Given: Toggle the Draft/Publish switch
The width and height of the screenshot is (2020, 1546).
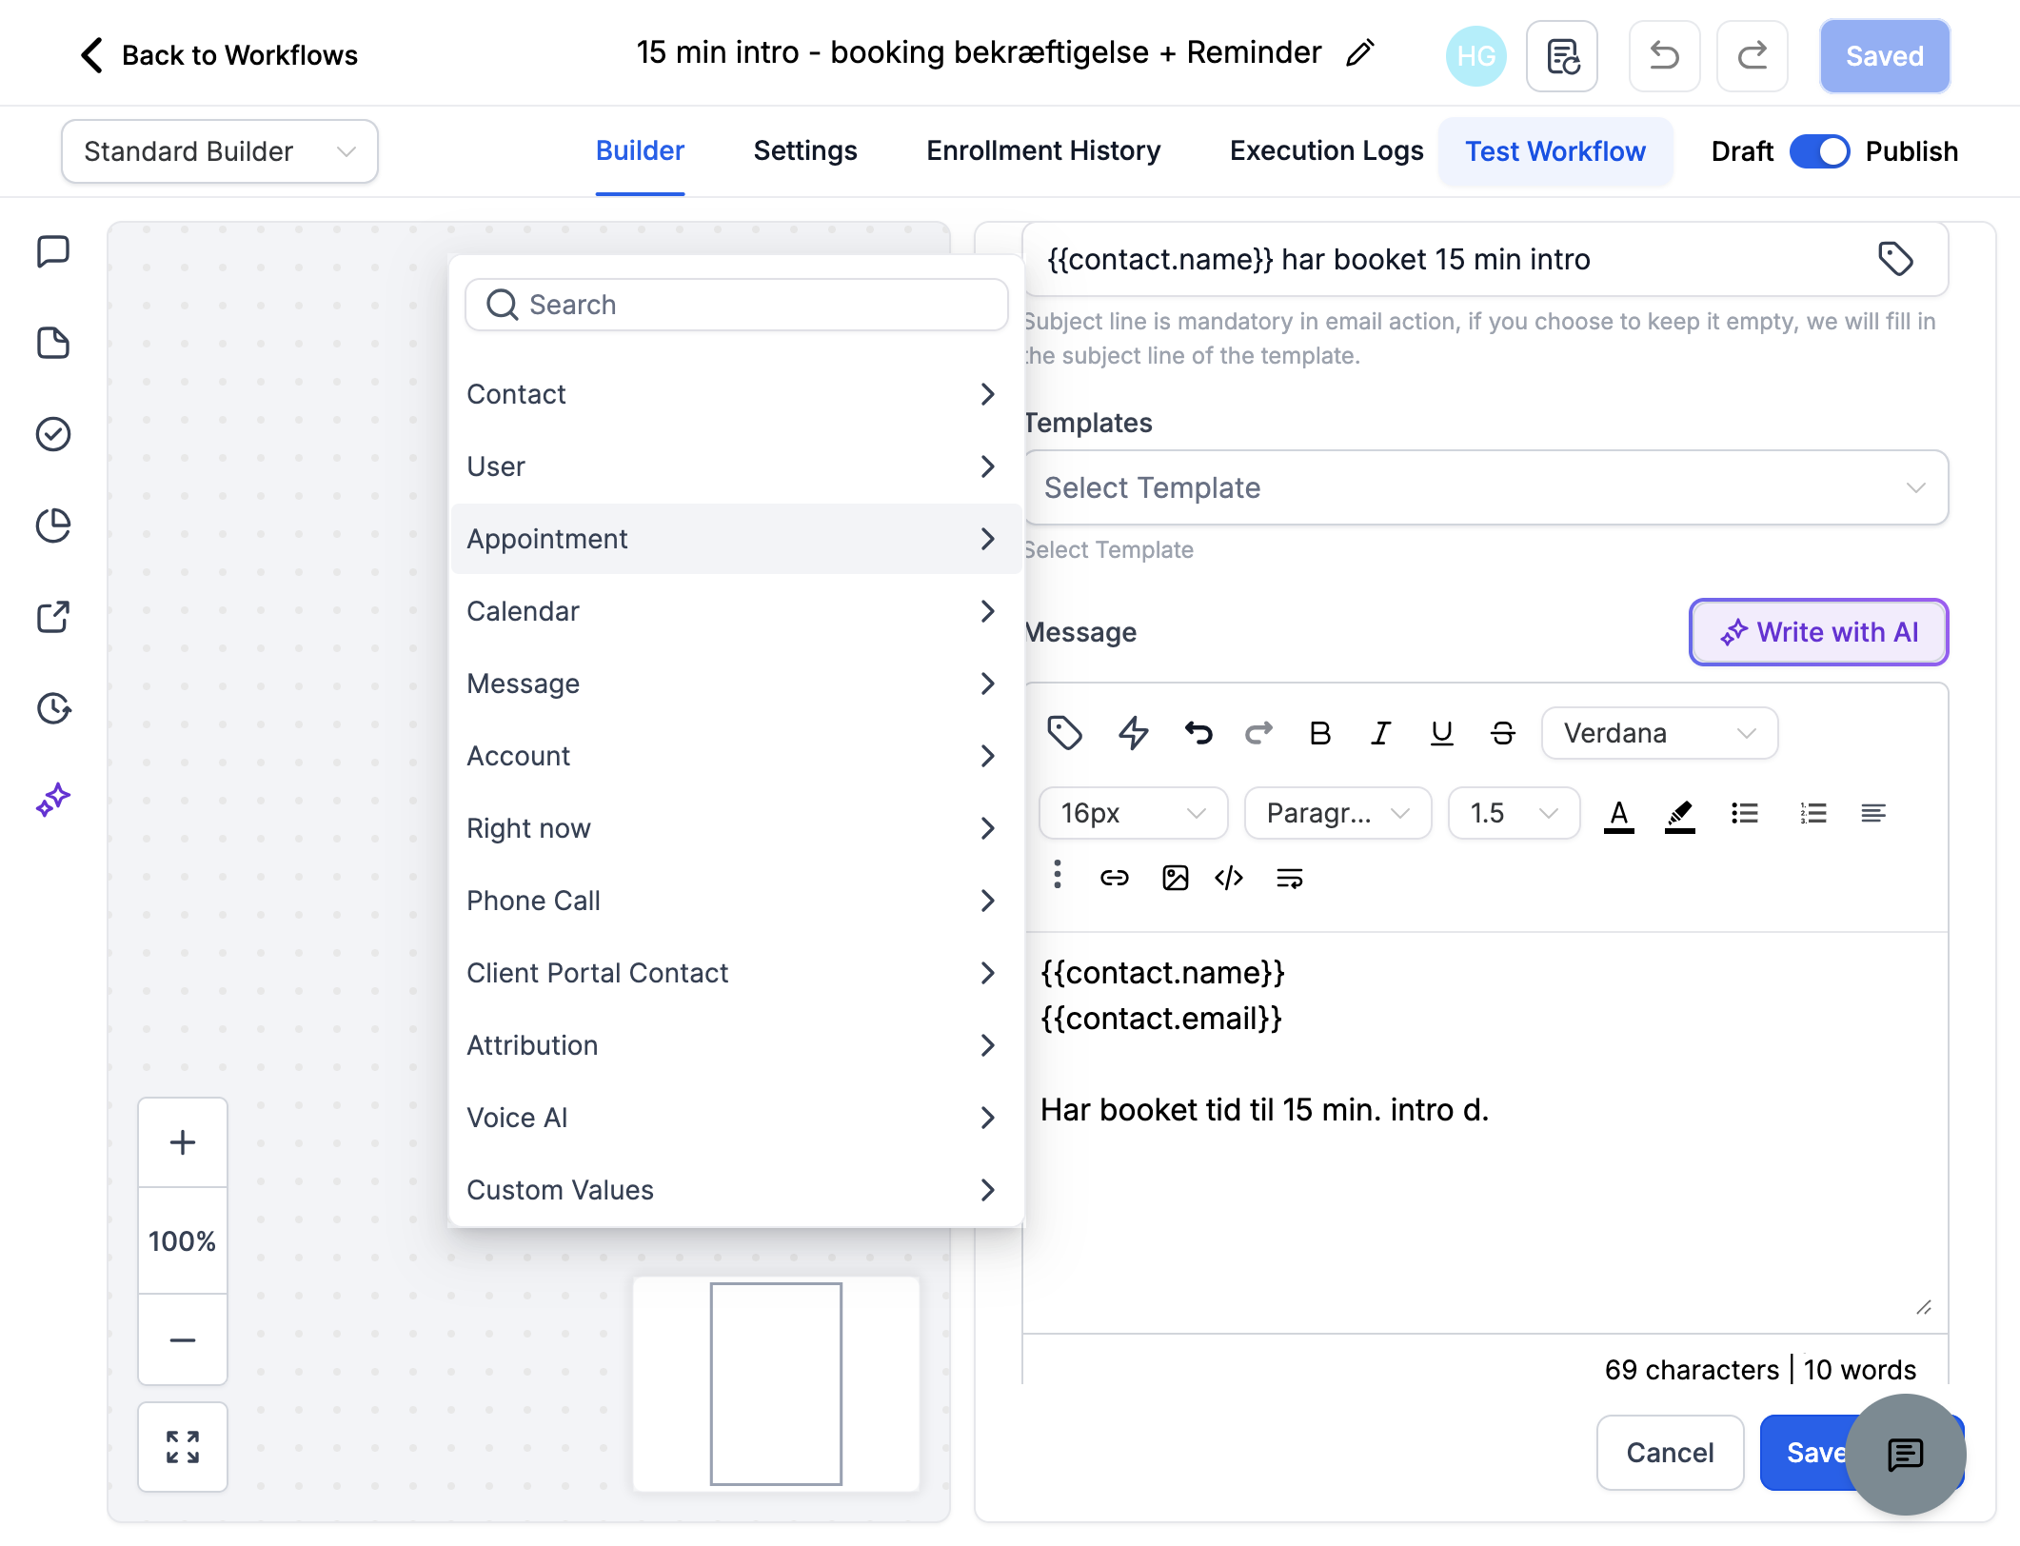Looking at the screenshot, I should pos(1819,151).
